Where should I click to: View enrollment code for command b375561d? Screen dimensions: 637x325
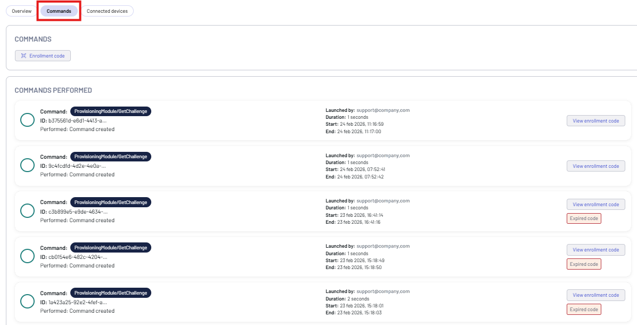point(595,121)
